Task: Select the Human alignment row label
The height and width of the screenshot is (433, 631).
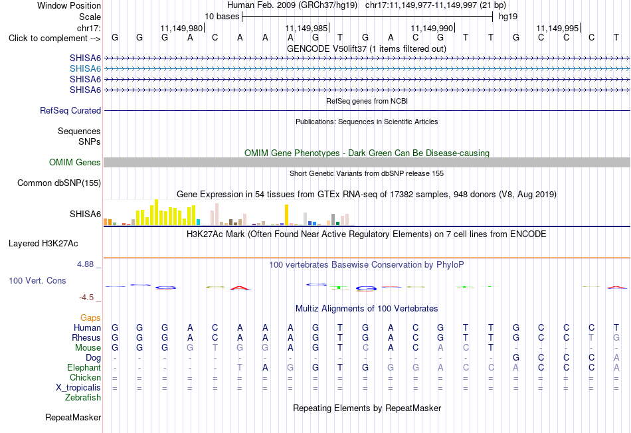Action: (87, 328)
